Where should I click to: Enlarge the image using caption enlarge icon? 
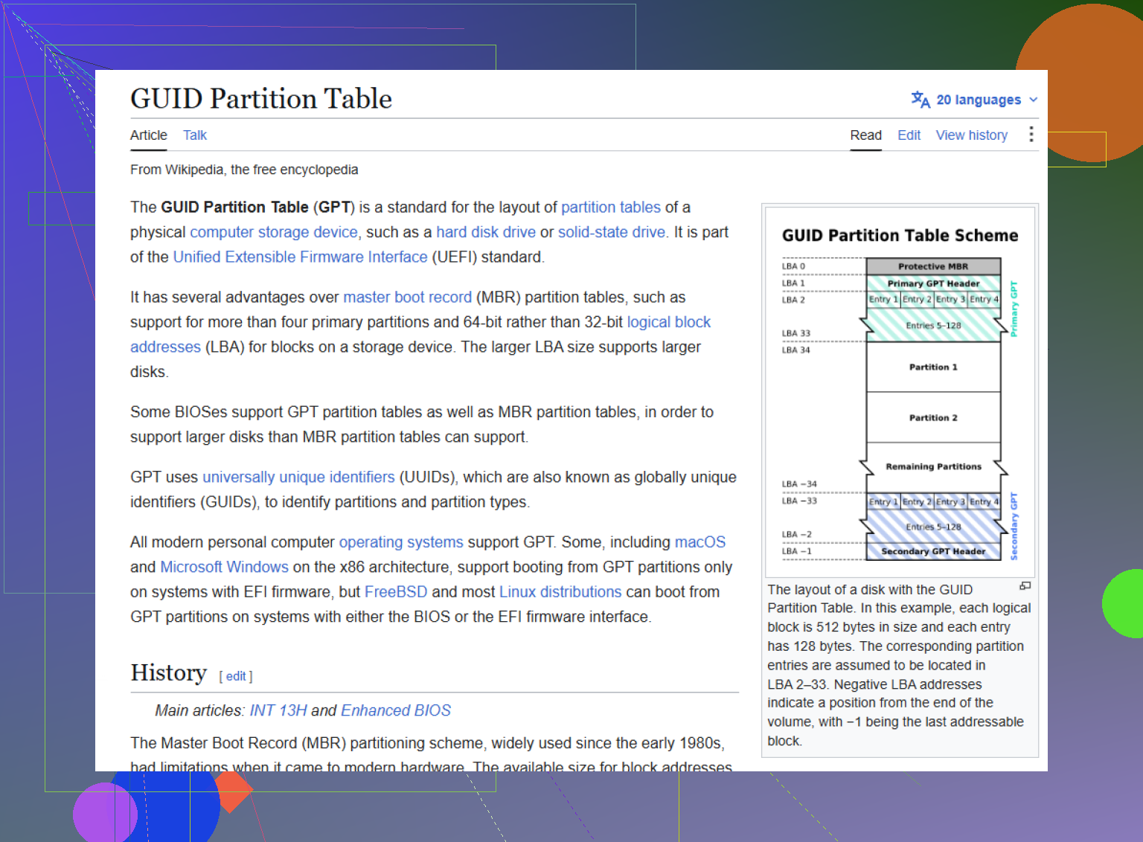click(1025, 586)
